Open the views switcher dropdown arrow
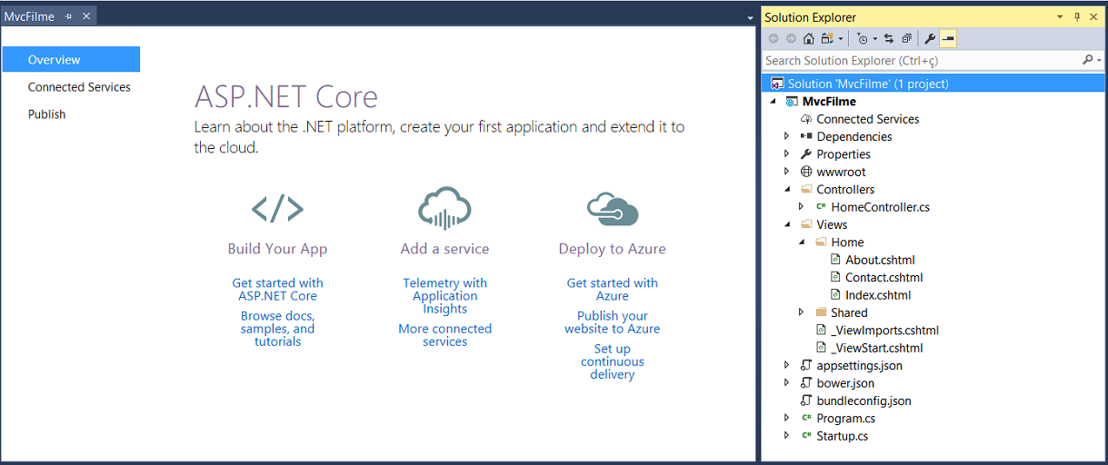This screenshot has height=465, width=1108. [841, 39]
